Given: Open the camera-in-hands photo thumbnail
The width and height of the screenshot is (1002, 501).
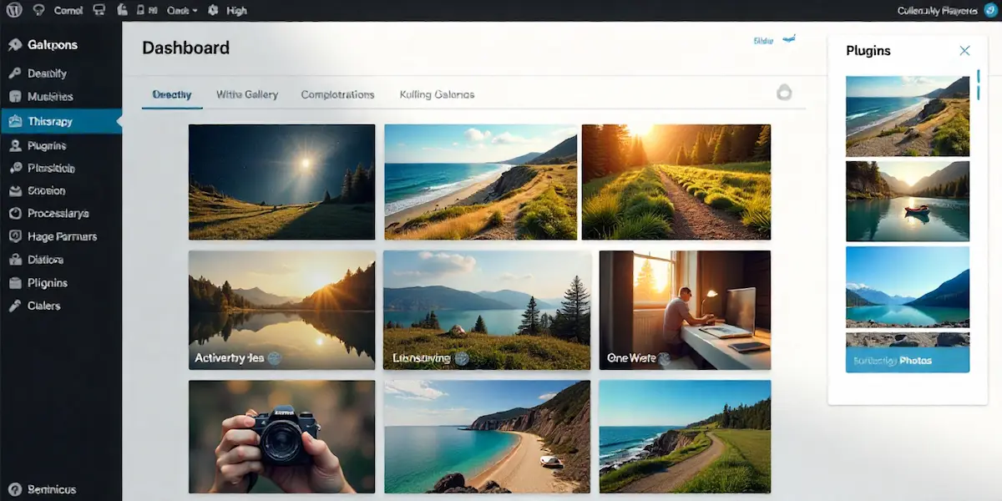Looking at the screenshot, I should (x=281, y=436).
